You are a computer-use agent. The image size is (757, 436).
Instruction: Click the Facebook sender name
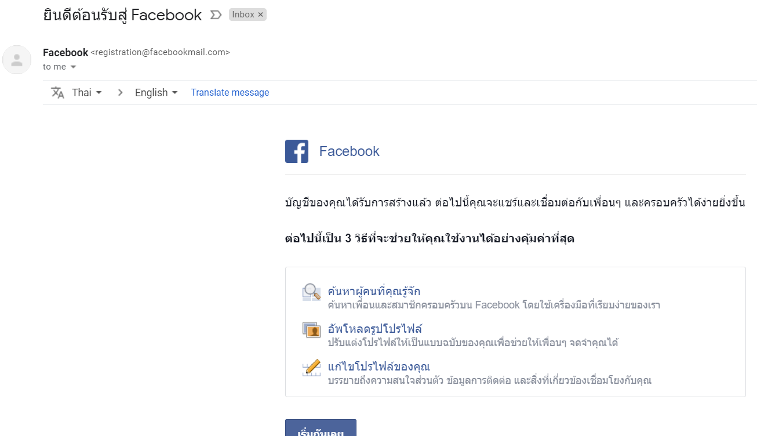65,52
